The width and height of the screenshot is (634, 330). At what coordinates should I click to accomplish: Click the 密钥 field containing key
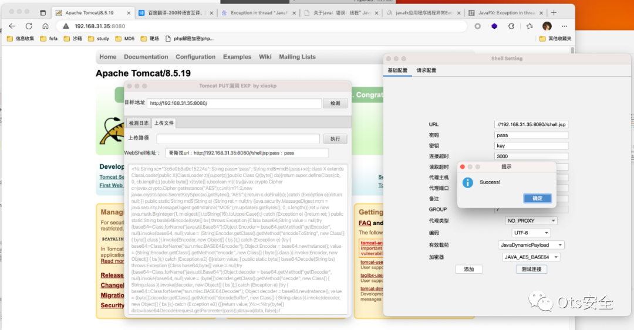point(531,146)
